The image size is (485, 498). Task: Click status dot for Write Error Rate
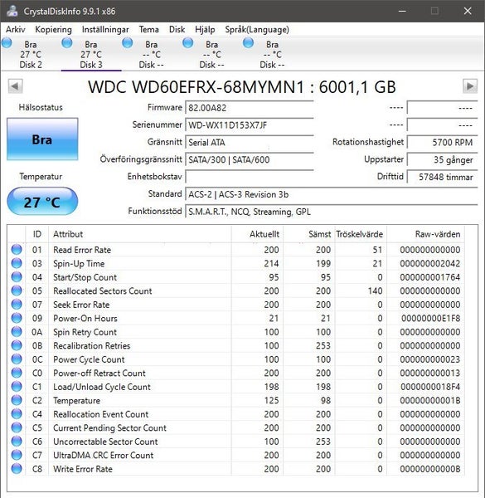(17, 468)
